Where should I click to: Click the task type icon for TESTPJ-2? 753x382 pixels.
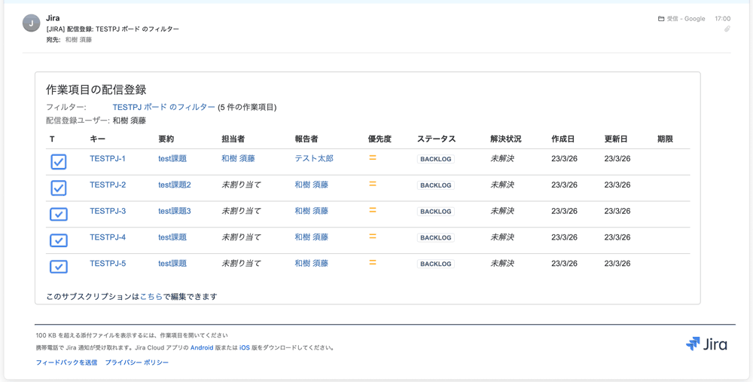[x=59, y=188]
